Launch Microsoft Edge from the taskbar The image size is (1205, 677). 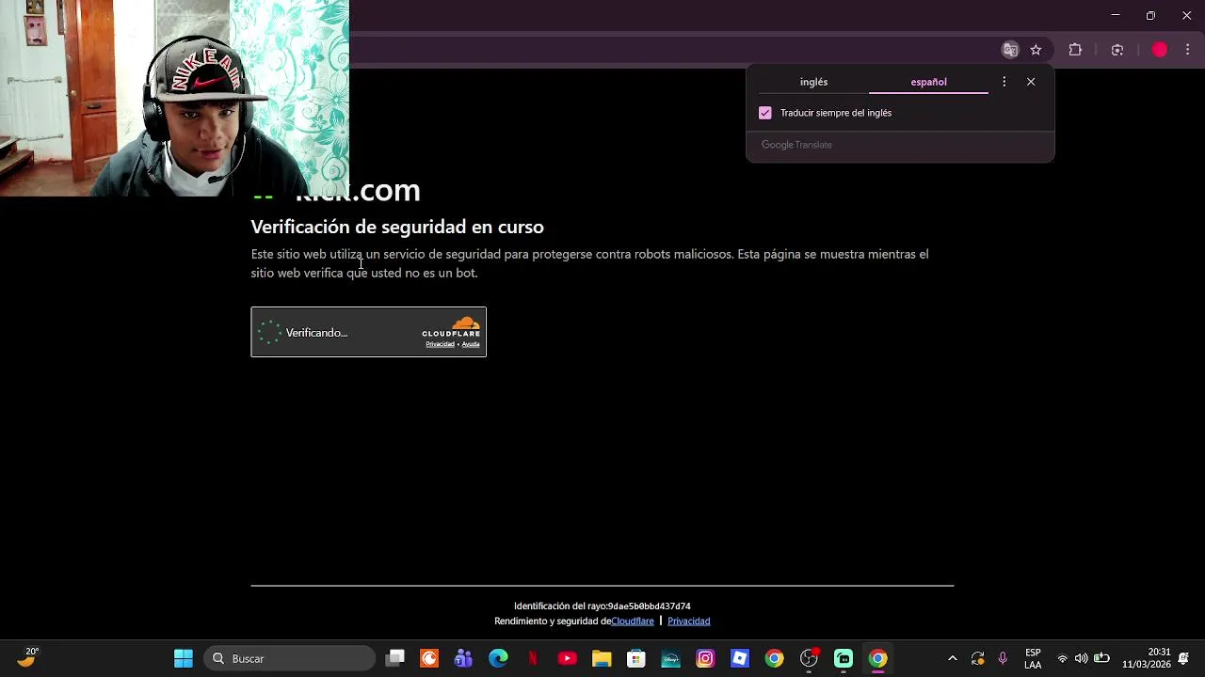point(498,658)
